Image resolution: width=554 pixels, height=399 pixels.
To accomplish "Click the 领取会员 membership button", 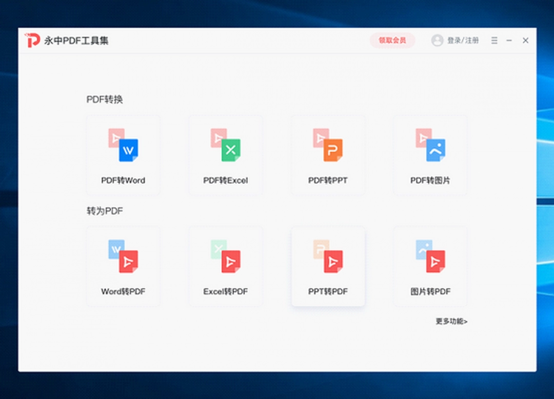I will (x=392, y=40).
